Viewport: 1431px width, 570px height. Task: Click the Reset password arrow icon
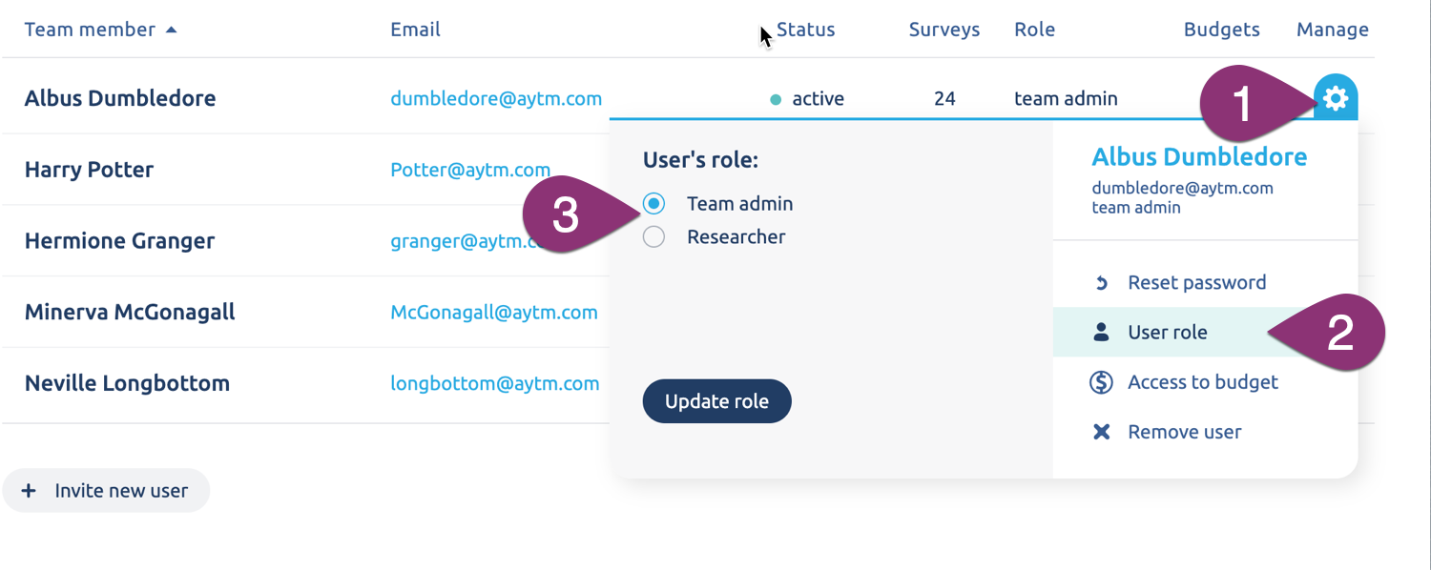pos(1101,283)
